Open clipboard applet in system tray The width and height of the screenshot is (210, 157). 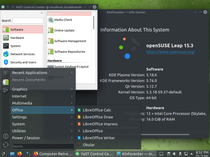(x=169, y=154)
